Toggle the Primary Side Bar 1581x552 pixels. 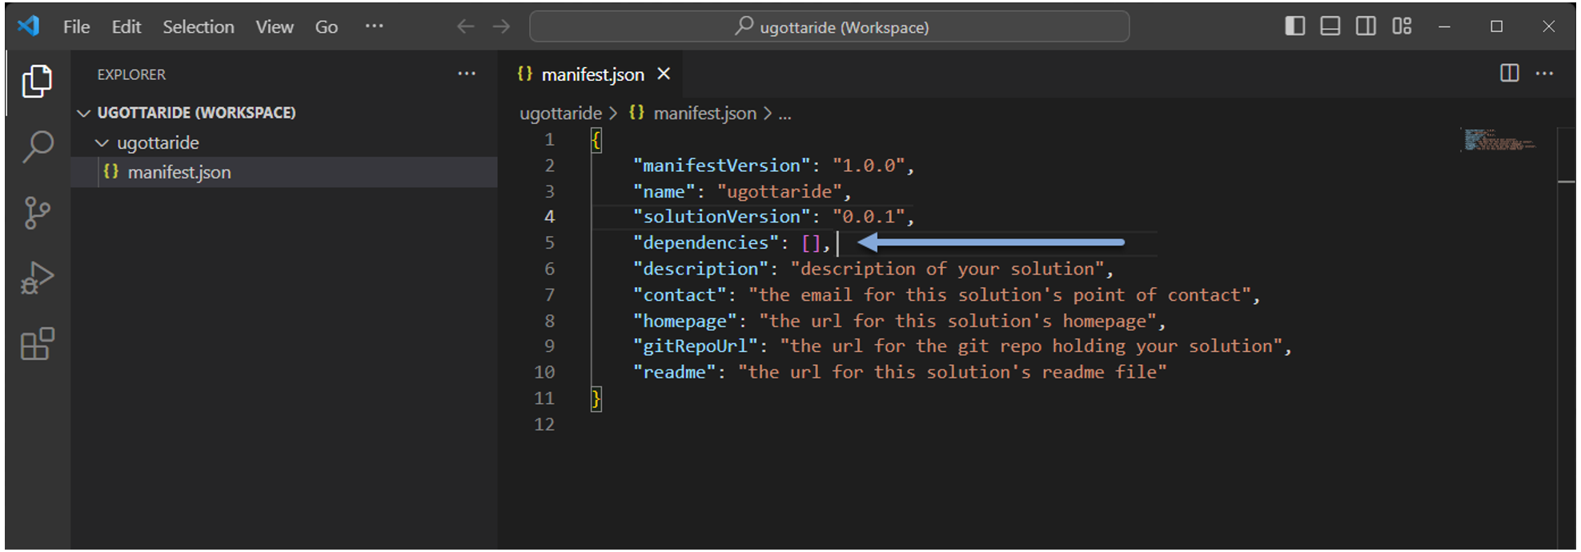(1294, 26)
